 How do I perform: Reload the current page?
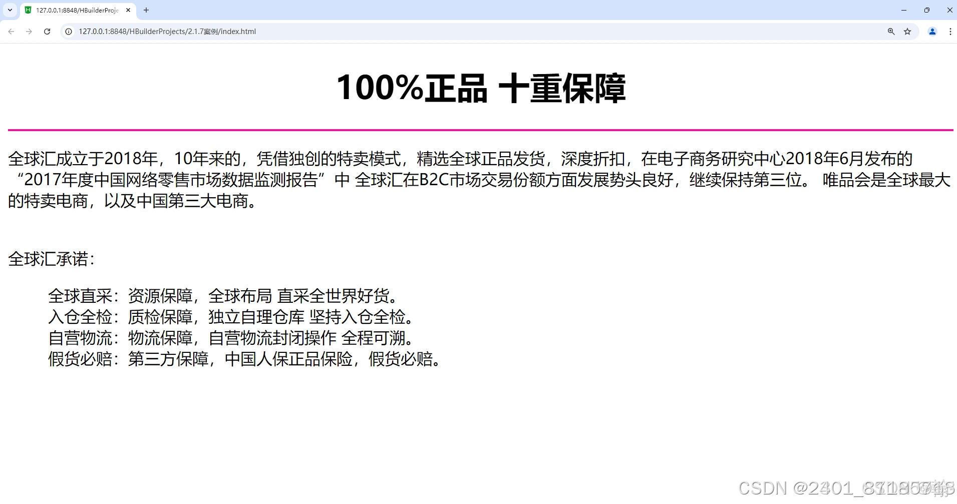47,32
